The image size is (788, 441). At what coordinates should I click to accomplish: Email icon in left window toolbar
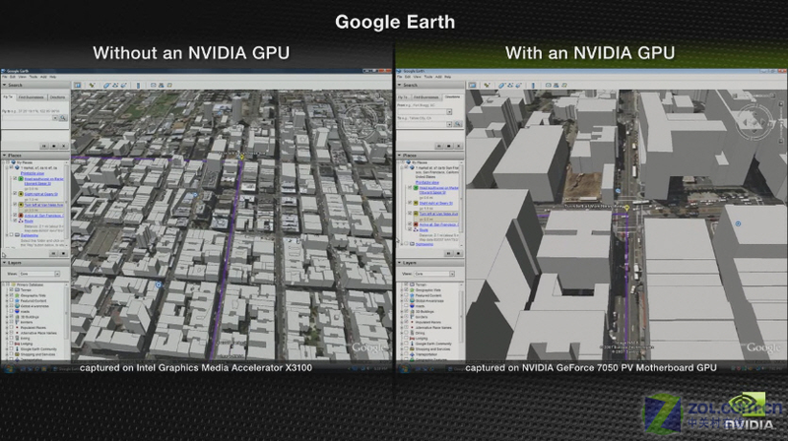click(x=154, y=86)
